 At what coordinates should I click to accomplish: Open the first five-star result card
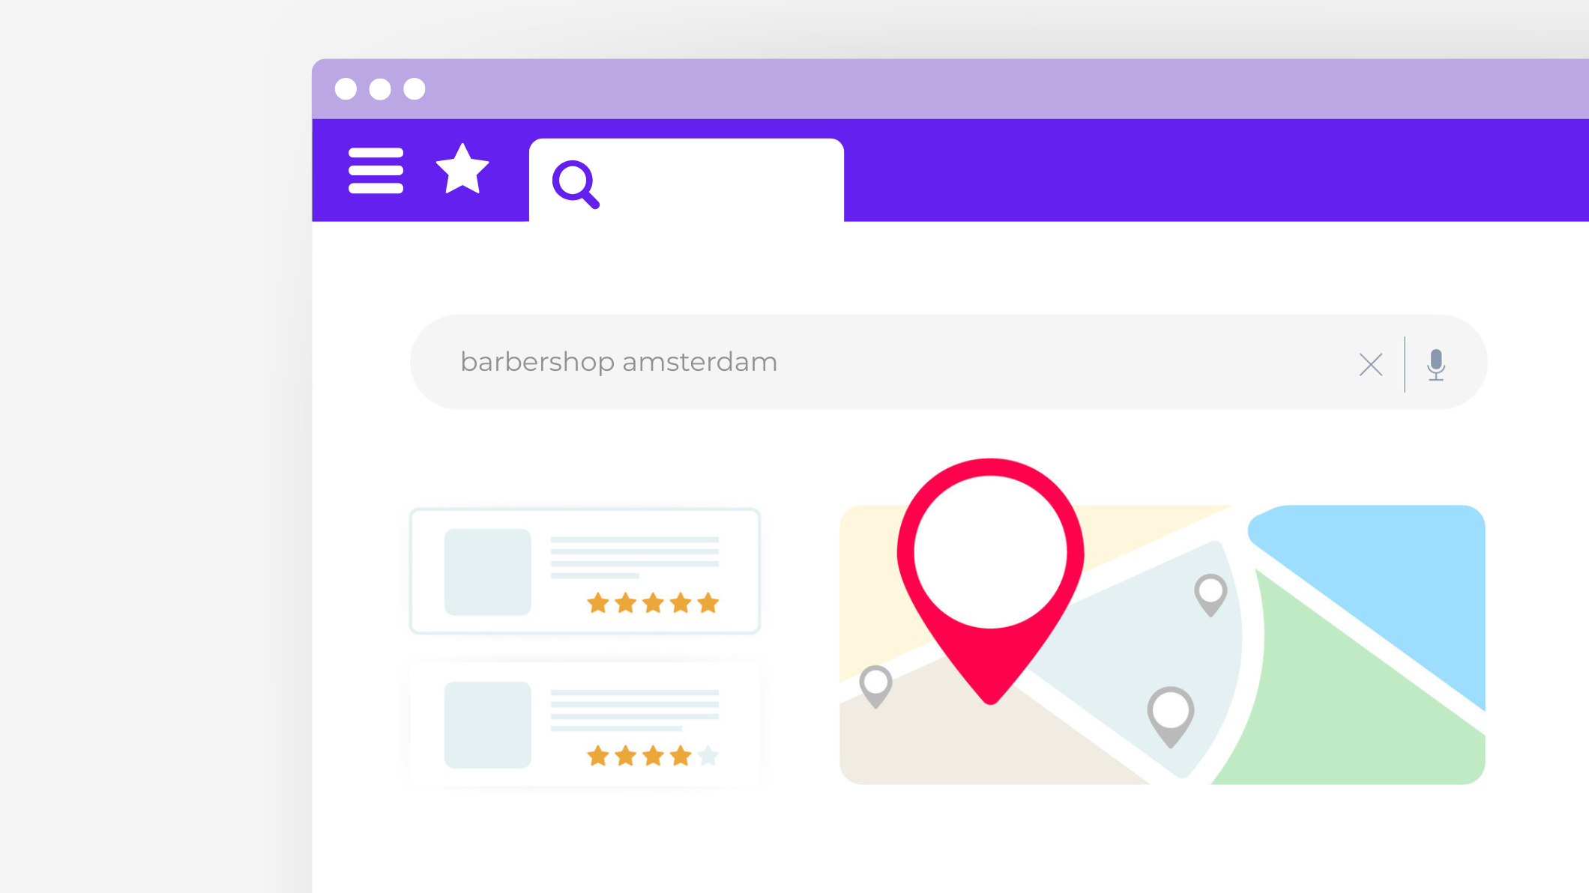(585, 571)
